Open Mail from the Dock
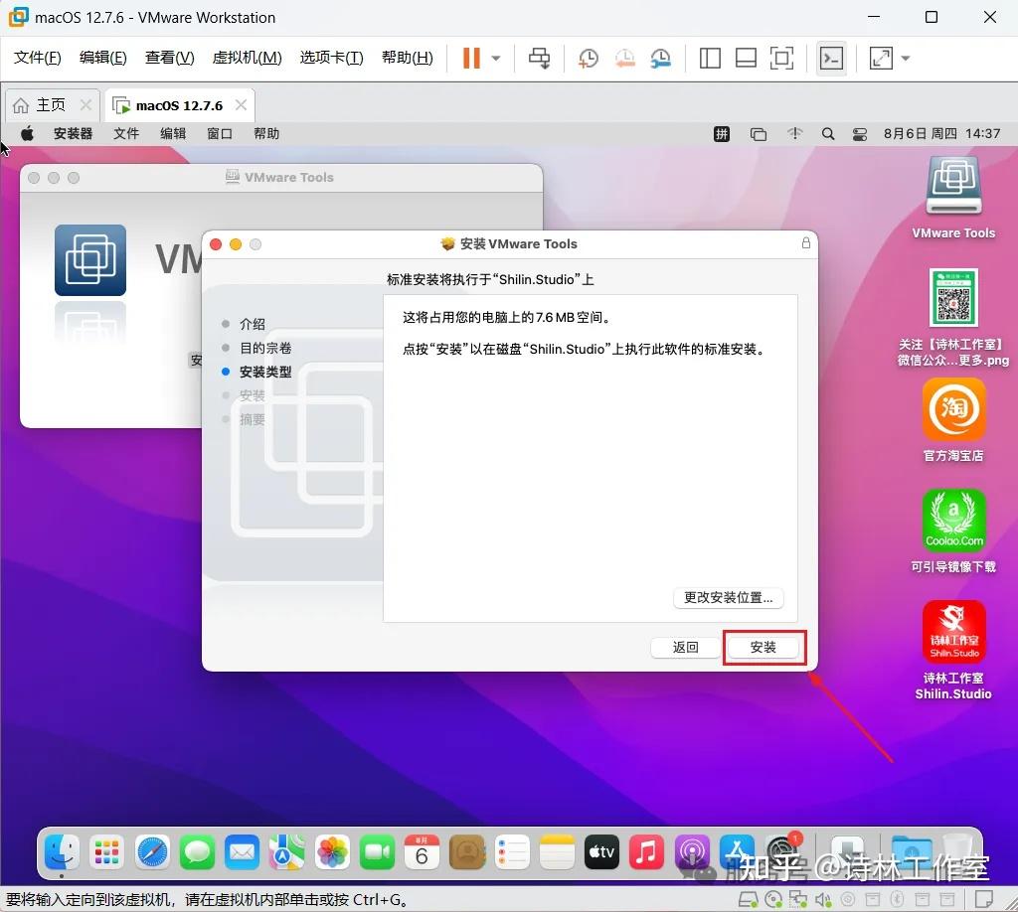The height and width of the screenshot is (912, 1018). (x=242, y=851)
